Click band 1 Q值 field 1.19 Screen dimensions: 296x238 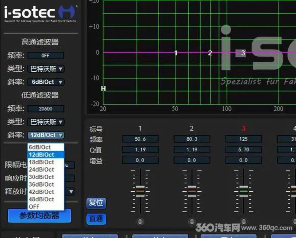(x=140, y=149)
